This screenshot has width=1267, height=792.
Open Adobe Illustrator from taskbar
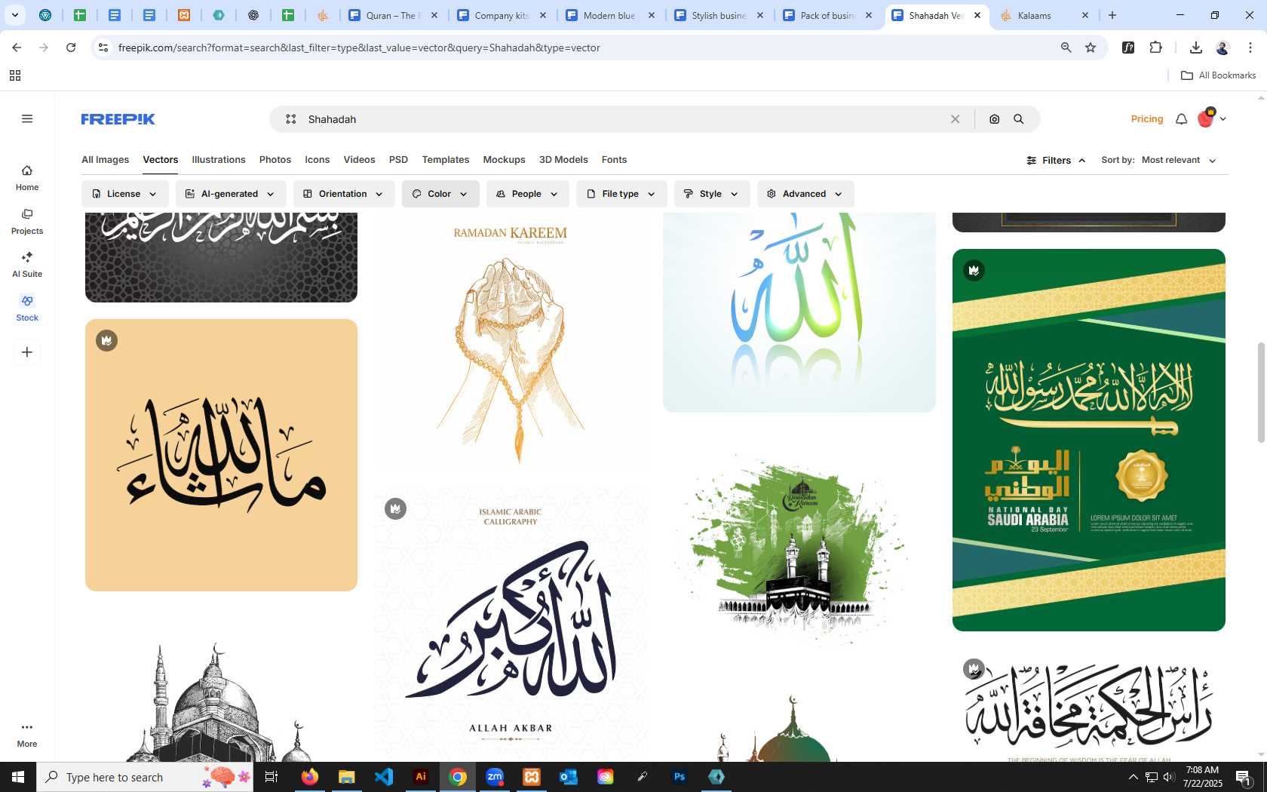click(421, 777)
